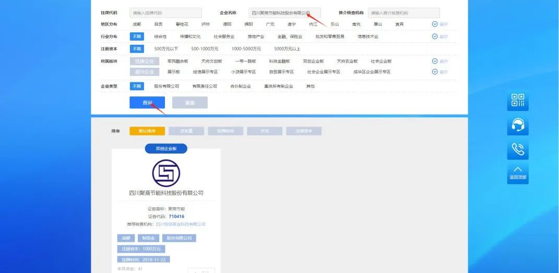Select board 科技金融板

pos(280,61)
